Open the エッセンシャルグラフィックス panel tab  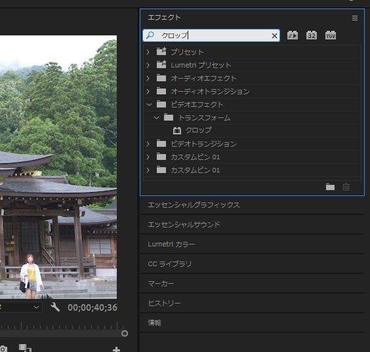[x=194, y=205]
